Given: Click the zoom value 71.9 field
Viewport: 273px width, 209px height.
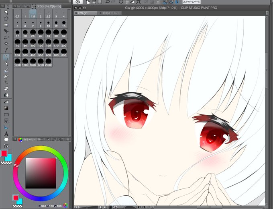Looking at the screenshot, I should coord(77,207).
